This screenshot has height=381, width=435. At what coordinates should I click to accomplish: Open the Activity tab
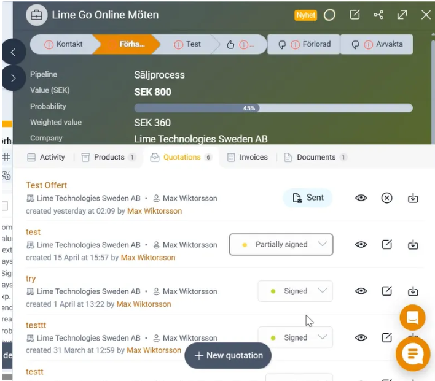(46, 157)
